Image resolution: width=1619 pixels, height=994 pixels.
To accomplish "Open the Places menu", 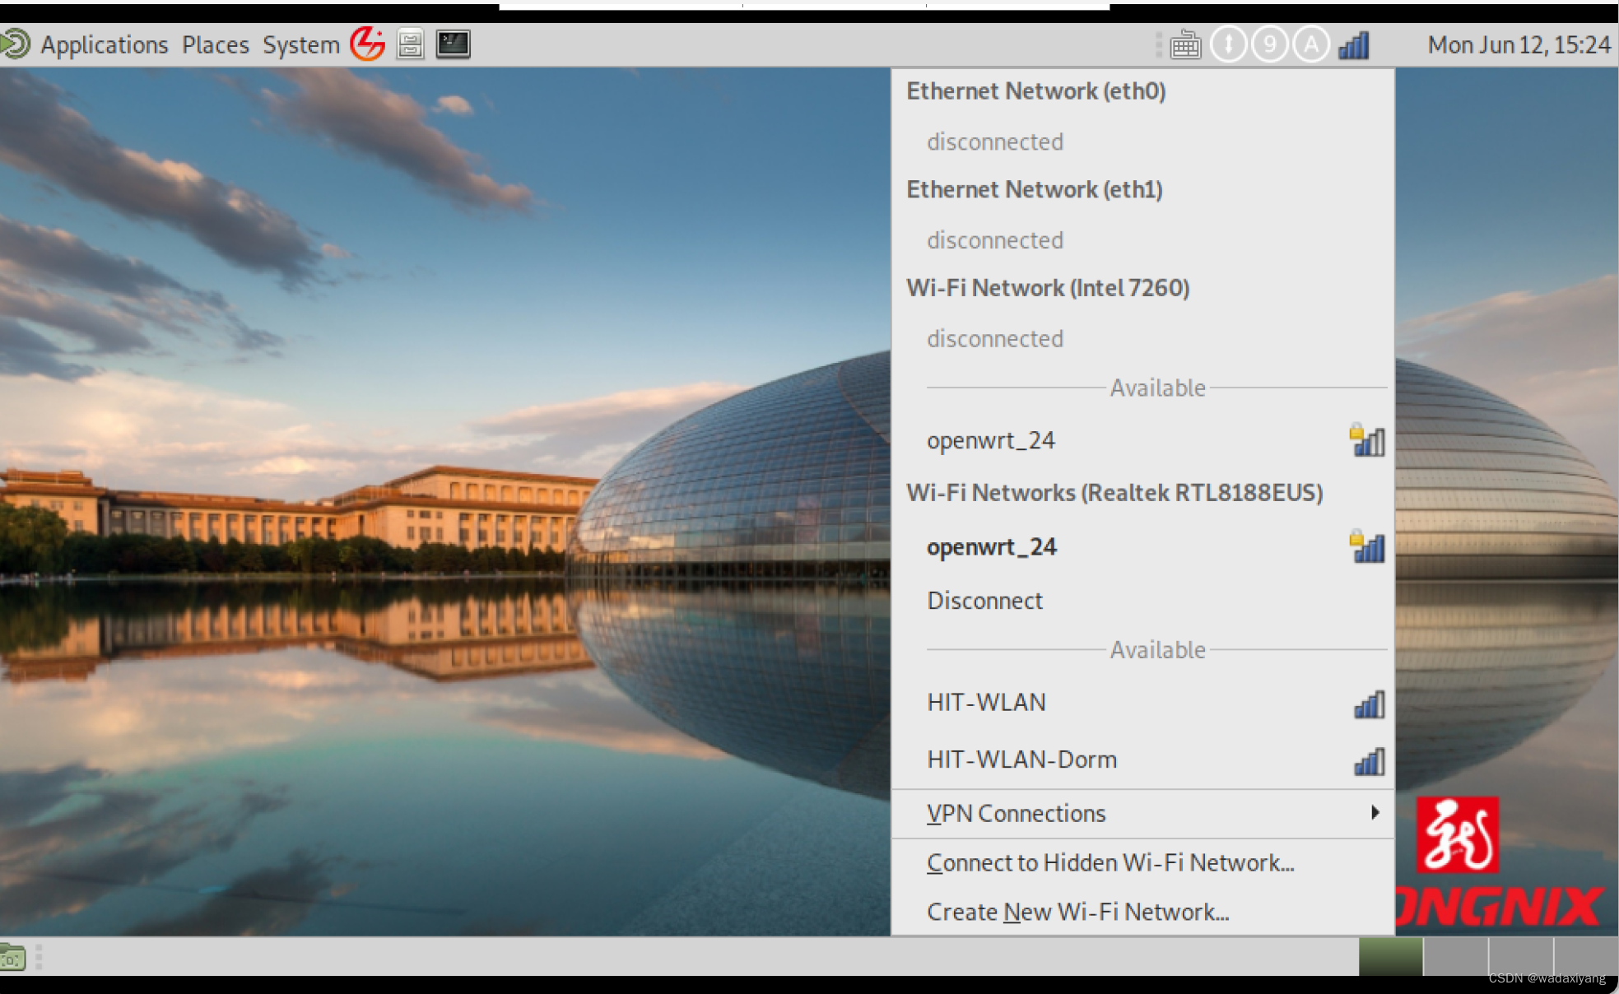I will coord(215,44).
